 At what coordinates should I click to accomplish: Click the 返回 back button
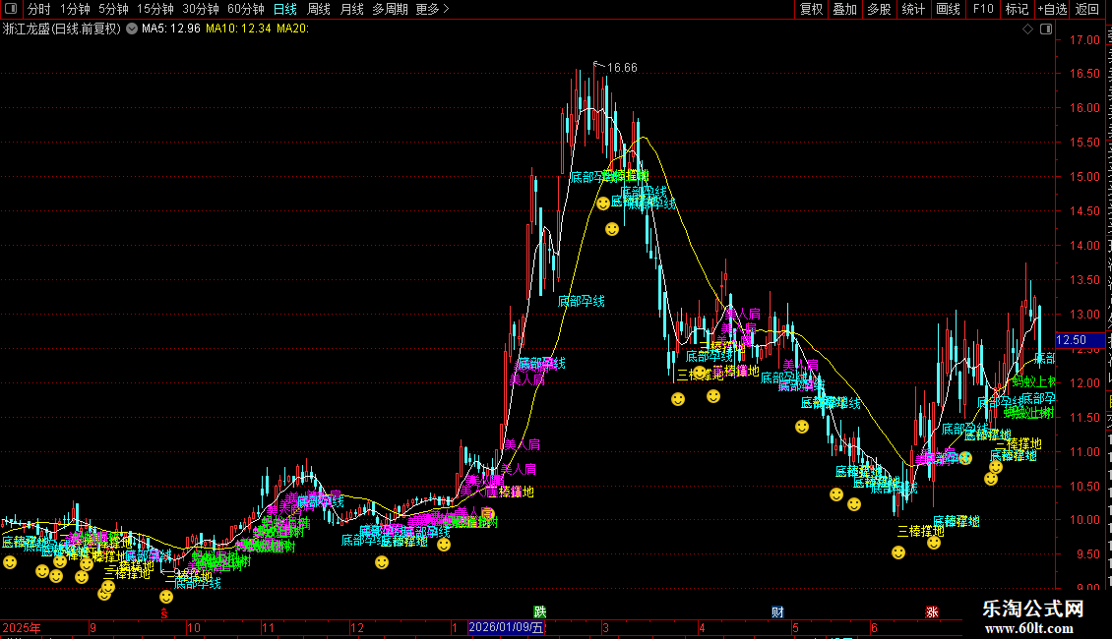pos(1087,9)
